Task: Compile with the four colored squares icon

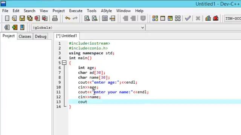Action: point(155,18)
